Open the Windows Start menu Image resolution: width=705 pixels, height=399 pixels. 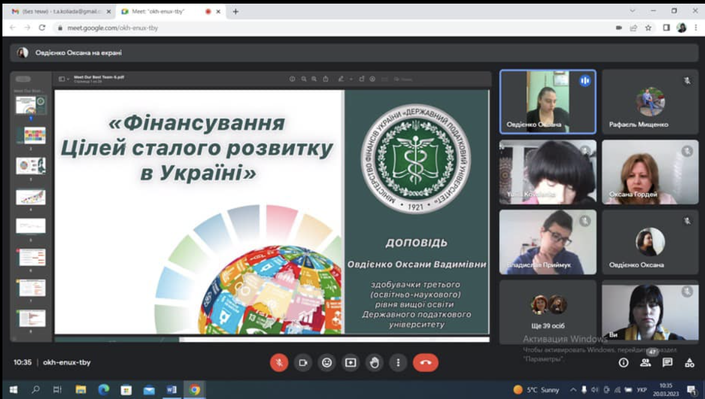tap(13, 389)
